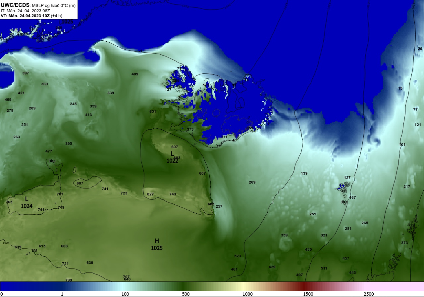424x297 pixels.
Task: Click the height value '413'
Action: [x=88, y=115]
